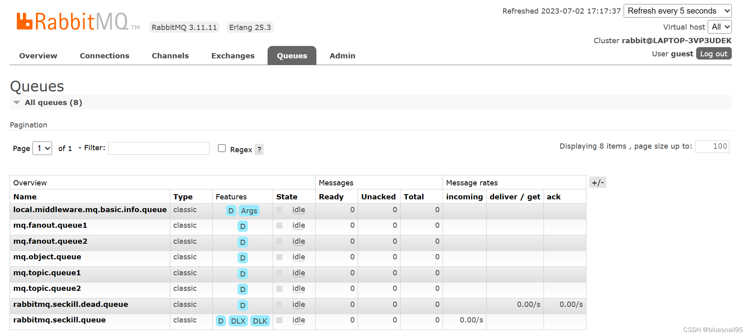Click idle state of mq.fanout.queue1
This screenshot has height=336, width=749.
pyautogui.click(x=298, y=225)
